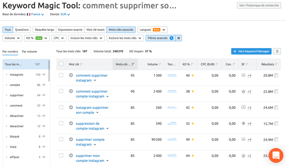This screenshot has width=286, height=166.
Task: Click crown SERP feature icon for 'supprimer mon compte instagram'
Action: [x=243, y=156]
